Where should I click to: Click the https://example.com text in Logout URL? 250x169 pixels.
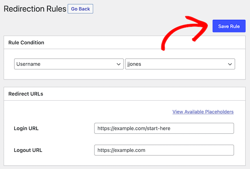(x=121, y=150)
